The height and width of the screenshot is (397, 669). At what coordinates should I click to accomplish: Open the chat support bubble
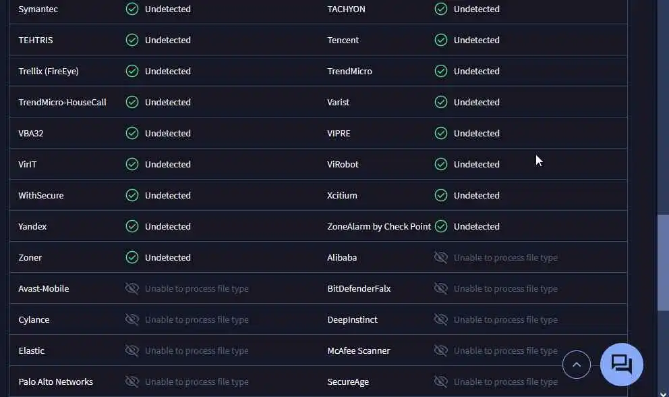pos(621,365)
